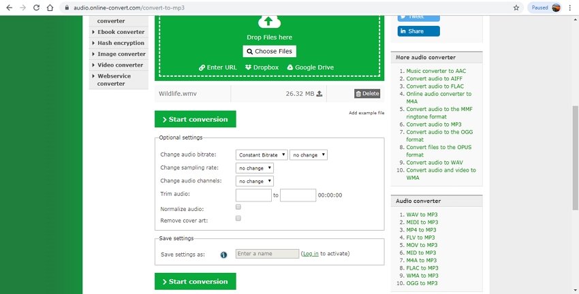Image resolution: width=579 pixels, height=294 pixels.
Task: Open Convert audio to AIFF link
Action: 435,78
